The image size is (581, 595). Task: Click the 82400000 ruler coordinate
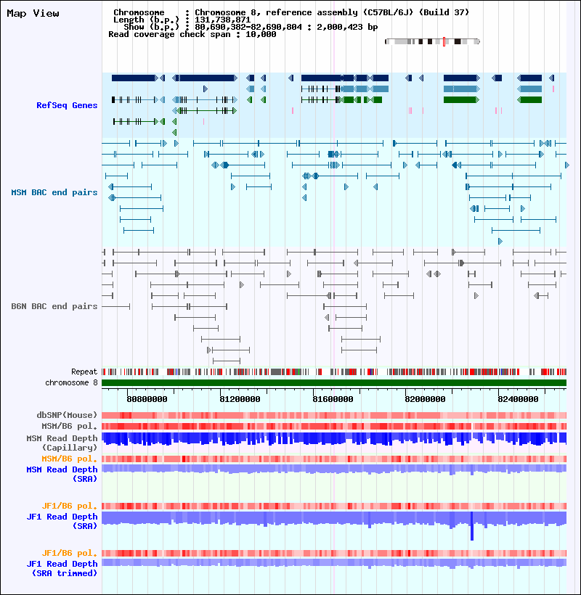[519, 399]
